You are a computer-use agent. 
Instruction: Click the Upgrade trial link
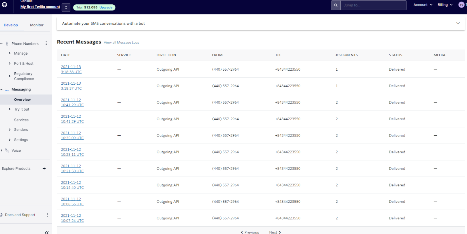[x=106, y=8]
